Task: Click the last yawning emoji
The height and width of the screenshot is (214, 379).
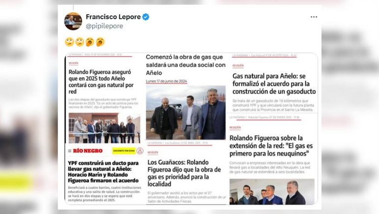Action: tap(100, 42)
